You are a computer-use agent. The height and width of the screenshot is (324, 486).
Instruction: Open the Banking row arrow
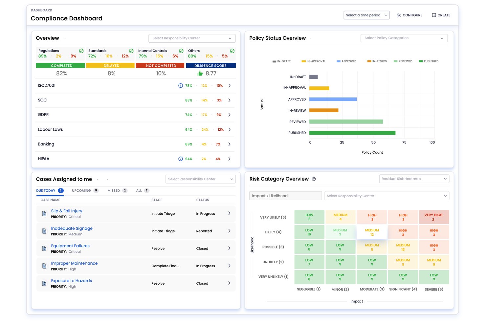point(229,144)
